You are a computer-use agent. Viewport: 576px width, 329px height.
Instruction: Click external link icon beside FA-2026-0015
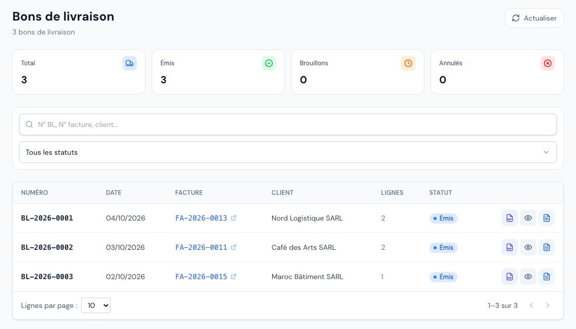click(233, 277)
